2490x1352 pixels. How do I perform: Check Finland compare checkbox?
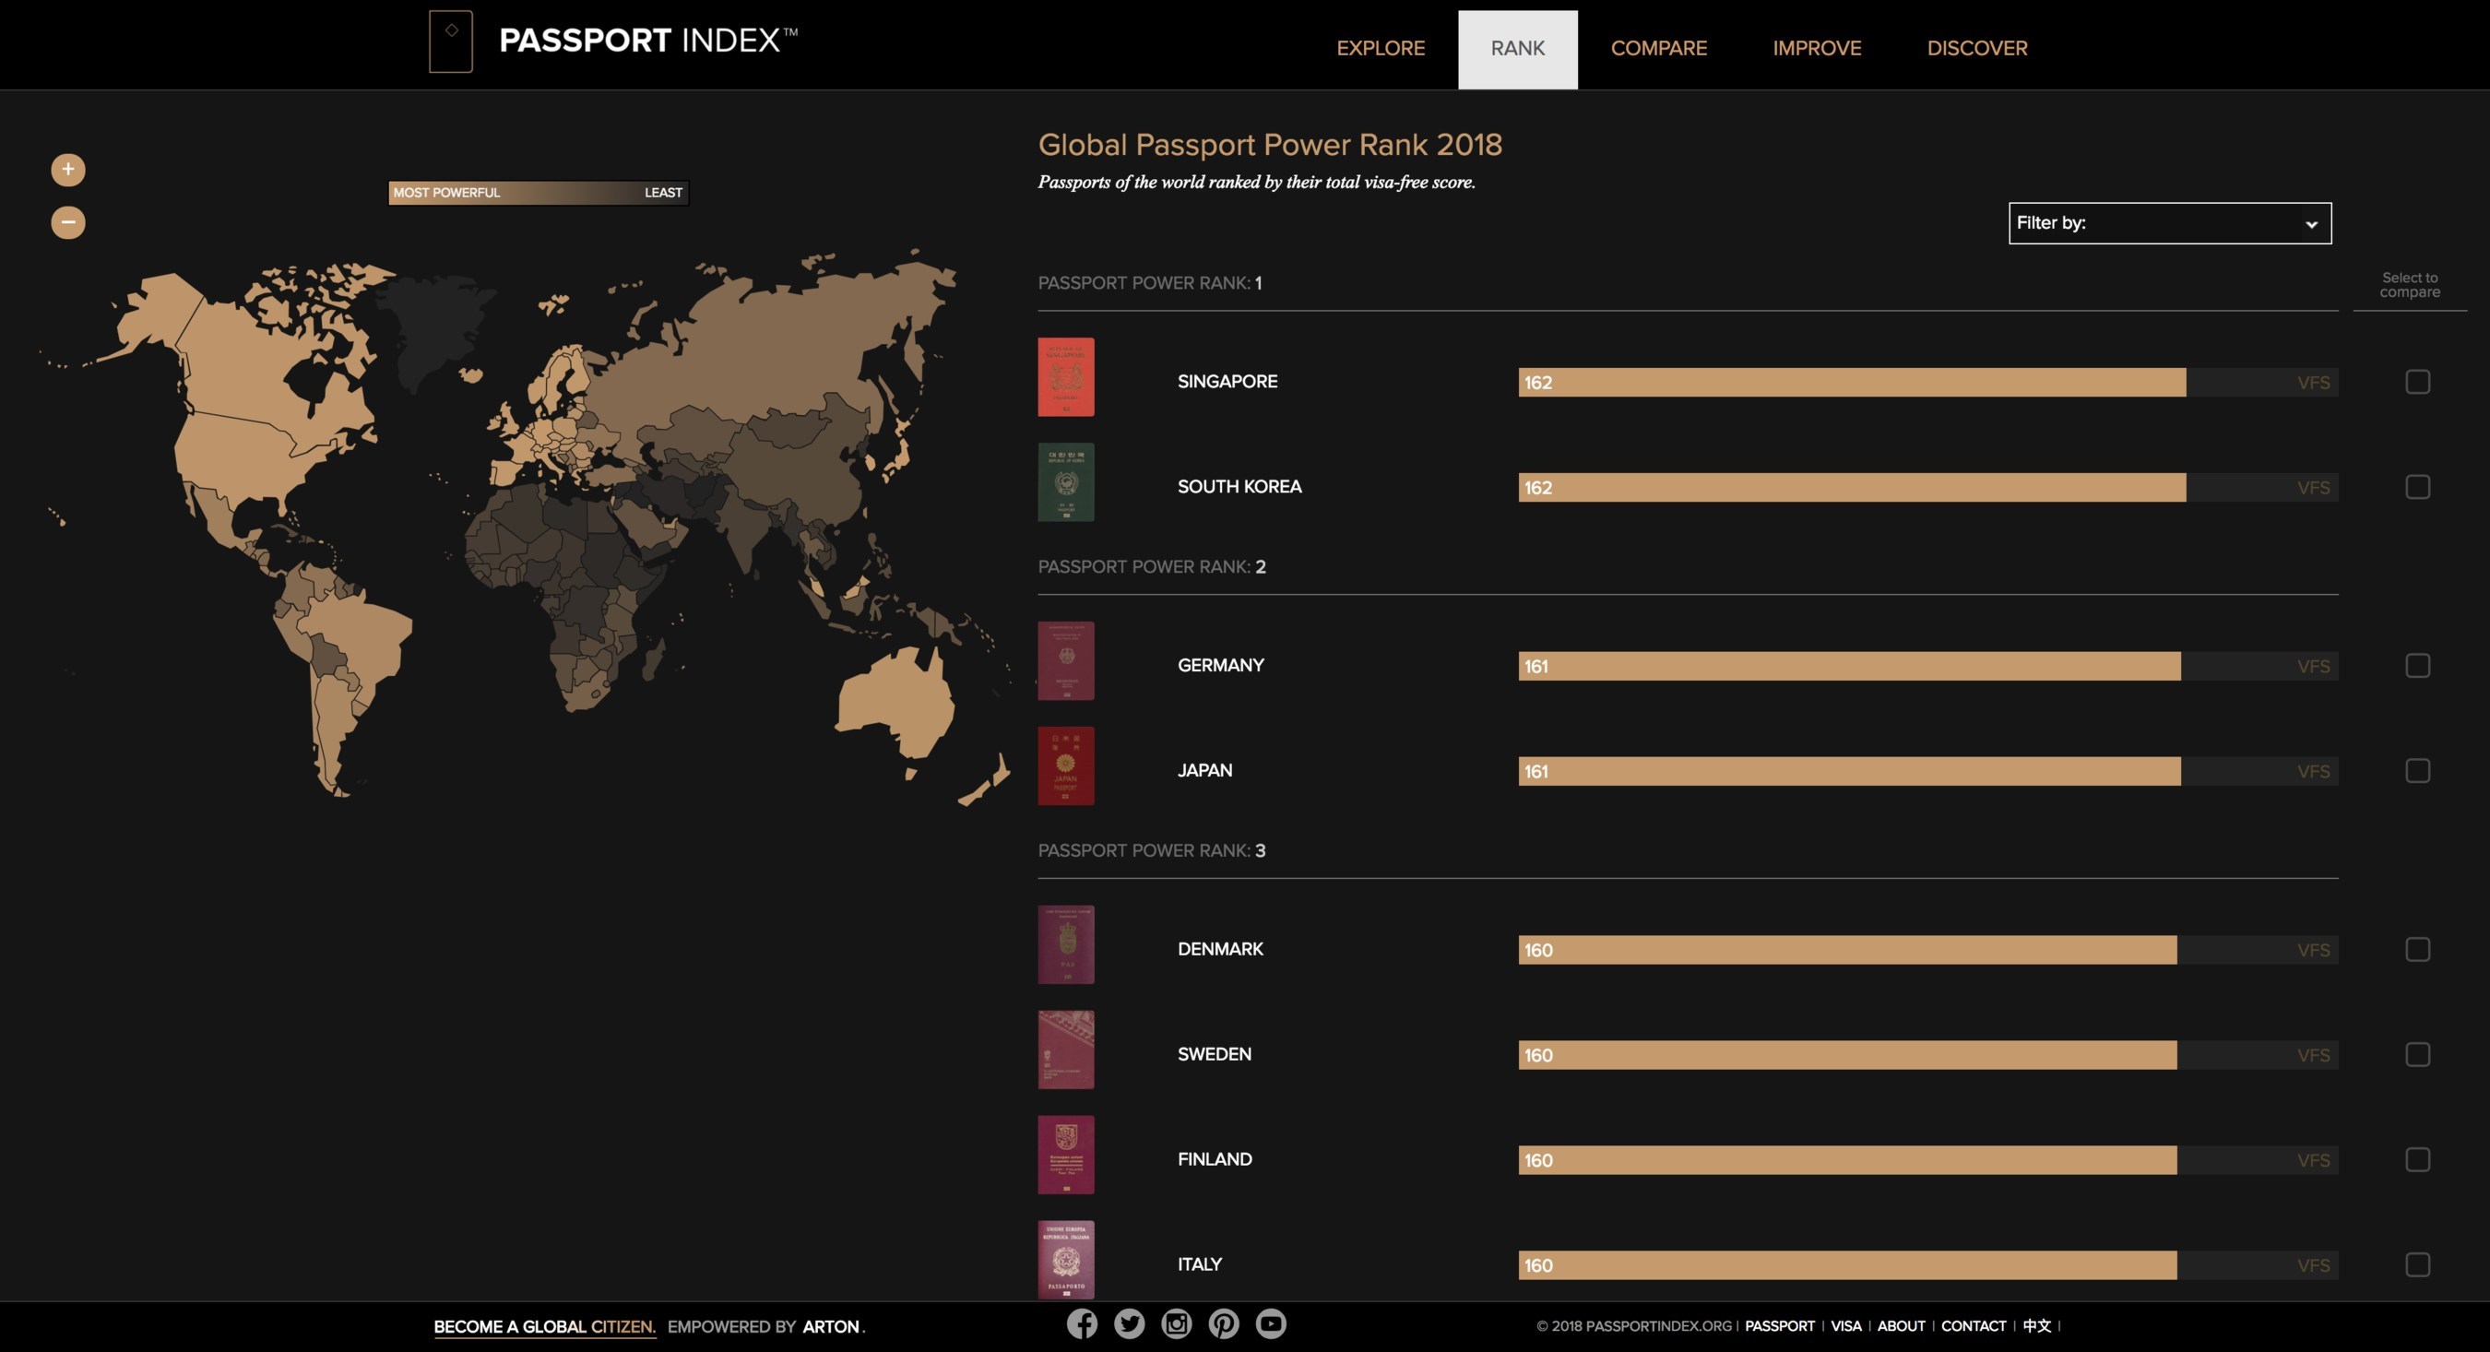[2417, 1159]
